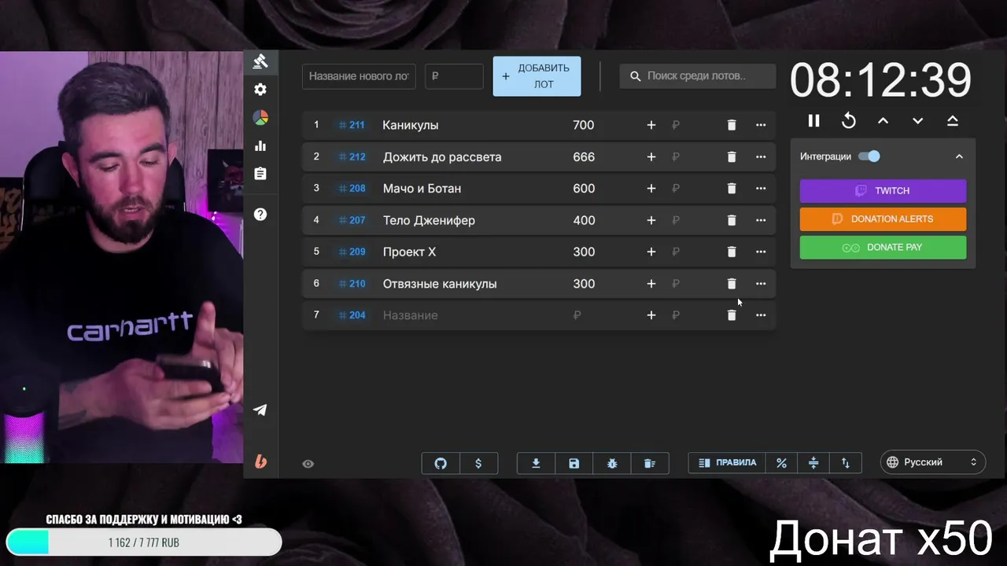Toggle the sort up-down arrows button
The width and height of the screenshot is (1007, 566).
point(846,464)
